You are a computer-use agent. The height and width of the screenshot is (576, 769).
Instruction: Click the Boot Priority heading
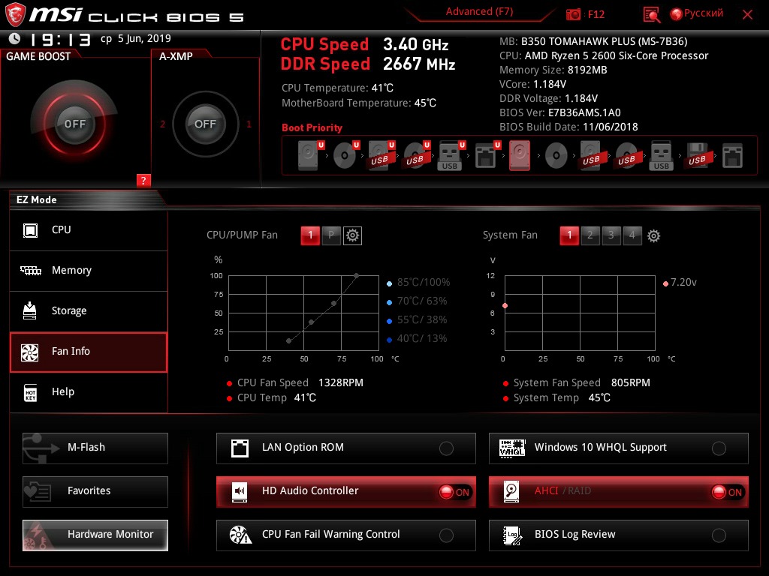pos(312,127)
